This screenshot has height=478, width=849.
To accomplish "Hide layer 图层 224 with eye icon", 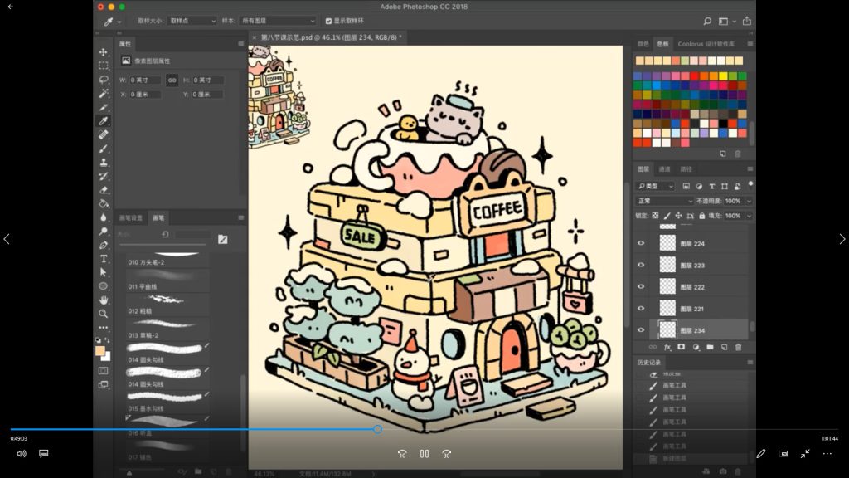I will pos(640,244).
